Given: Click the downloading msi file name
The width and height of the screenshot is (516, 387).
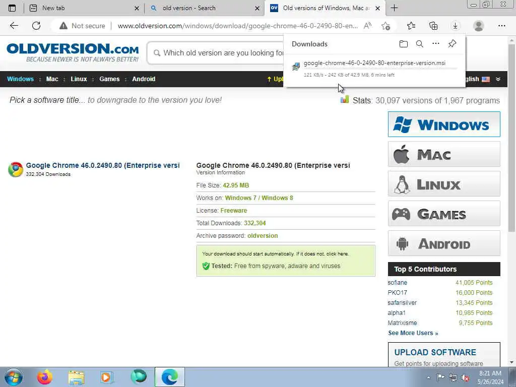Looking at the screenshot, I should coord(374,63).
